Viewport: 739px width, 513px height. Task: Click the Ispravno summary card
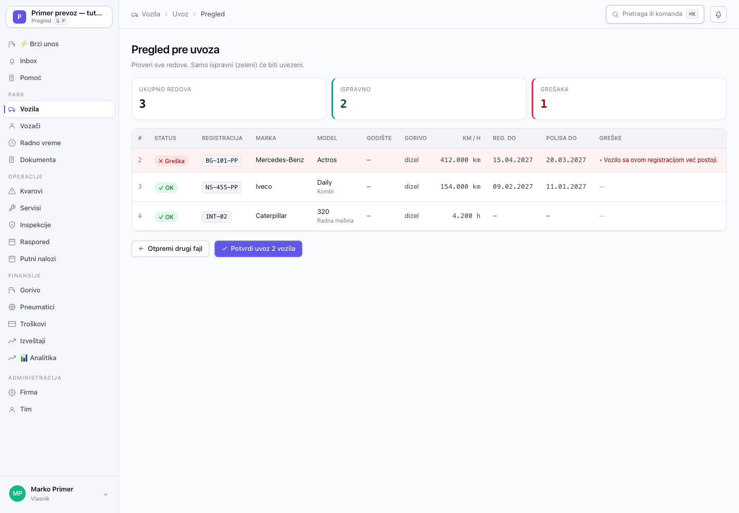(429, 99)
